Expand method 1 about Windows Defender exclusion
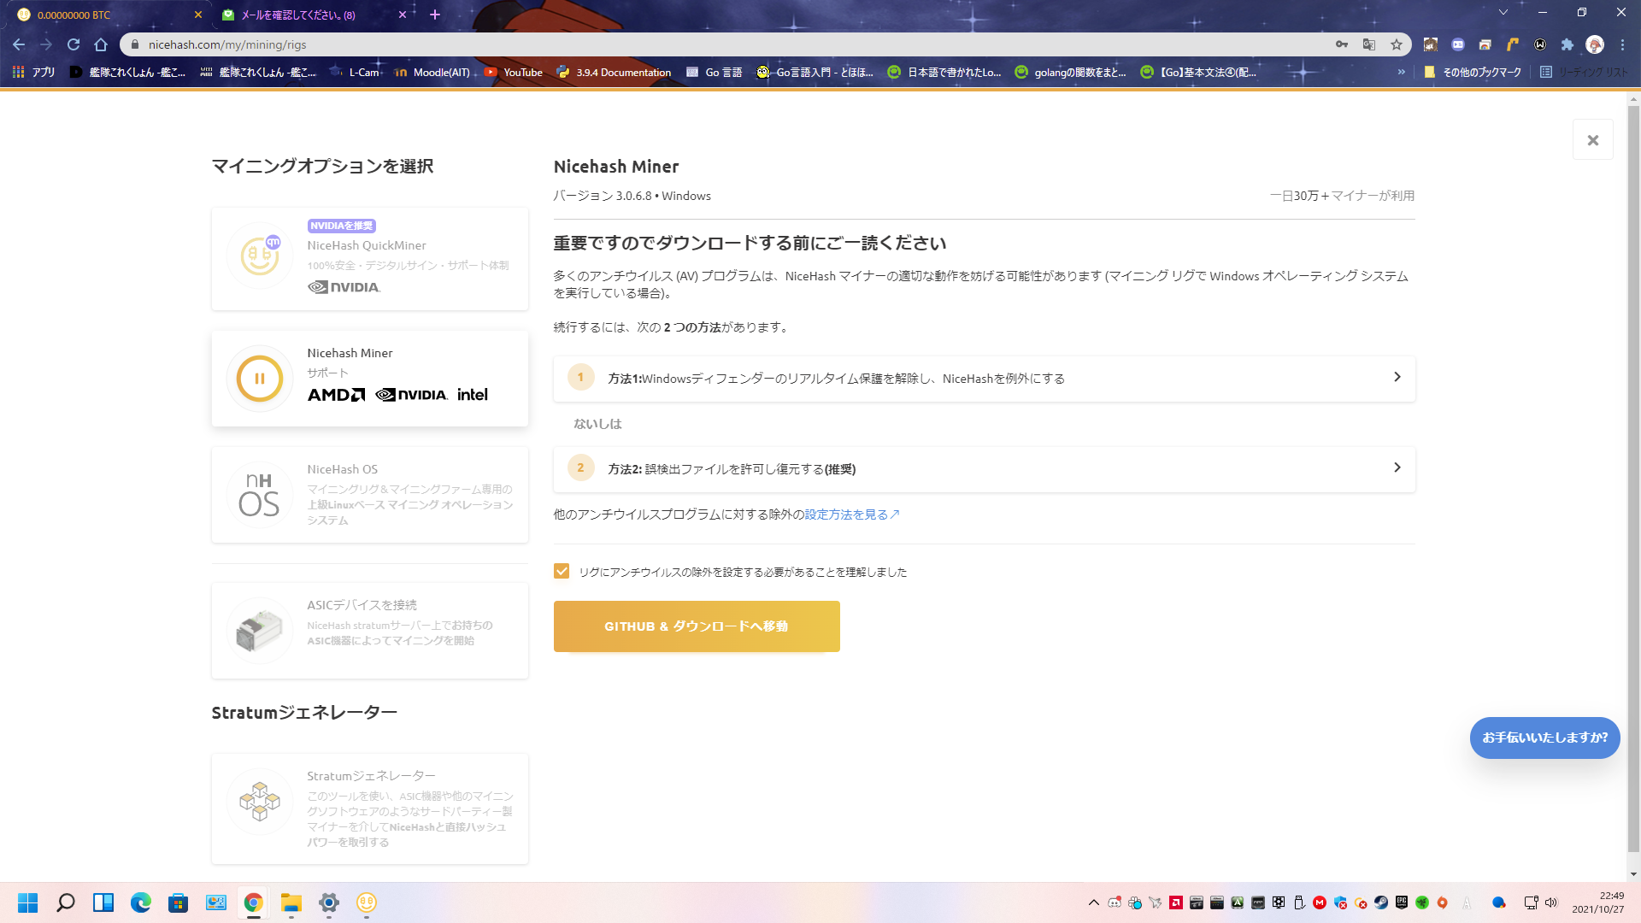The image size is (1641, 923). pos(983,378)
